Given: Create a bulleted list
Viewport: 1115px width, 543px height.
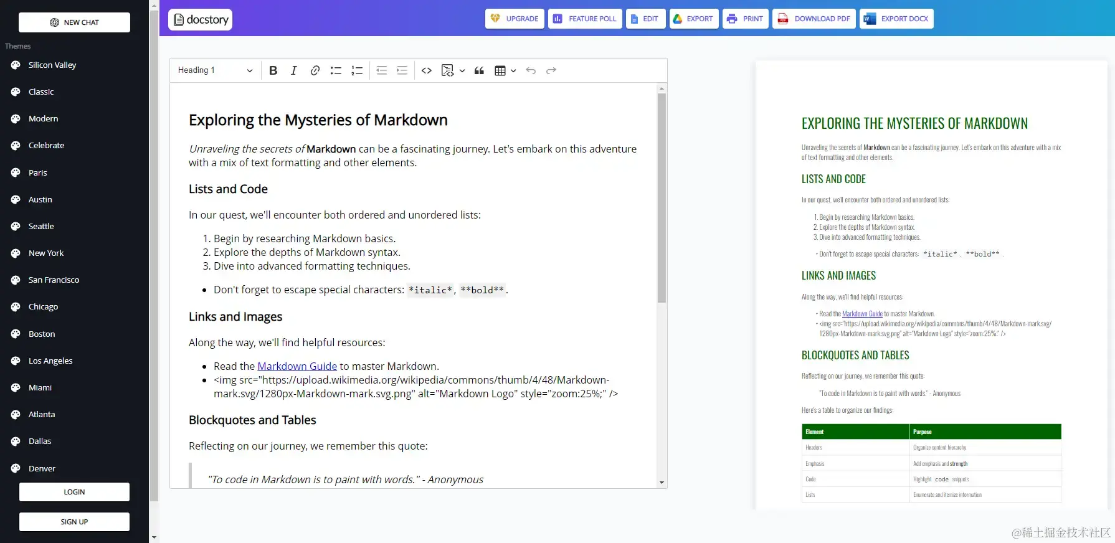Looking at the screenshot, I should pyautogui.click(x=336, y=70).
